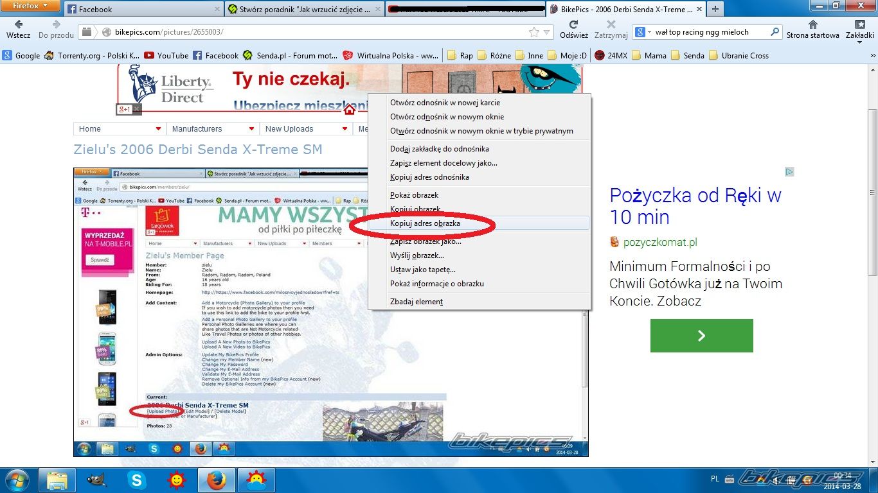The image size is (878, 493).
Task: Click the search magnifier icon
Action: (775, 32)
